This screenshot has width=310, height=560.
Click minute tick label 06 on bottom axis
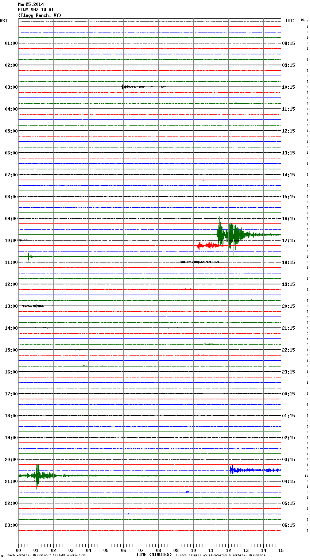[x=123, y=550]
